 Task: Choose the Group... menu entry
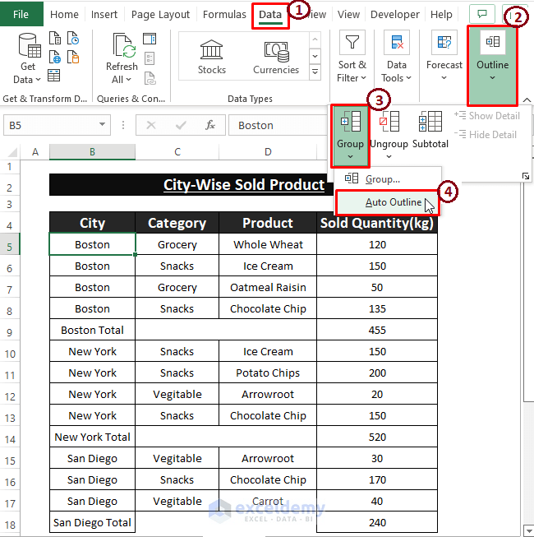coord(388,178)
